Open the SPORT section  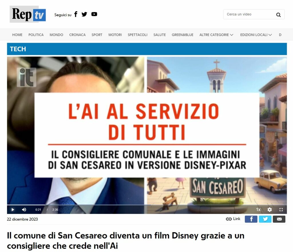[97, 35]
